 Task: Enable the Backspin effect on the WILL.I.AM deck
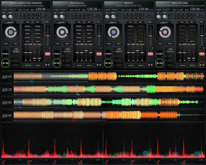28,30
